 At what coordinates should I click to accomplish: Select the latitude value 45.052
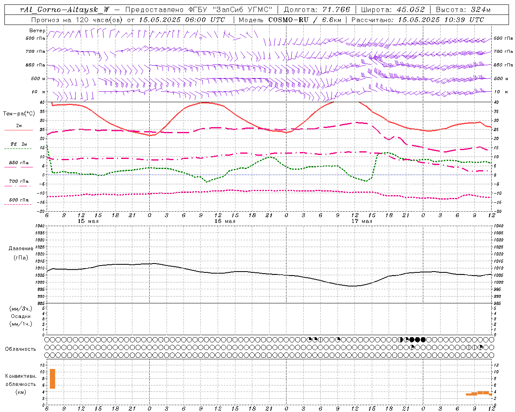411,10
